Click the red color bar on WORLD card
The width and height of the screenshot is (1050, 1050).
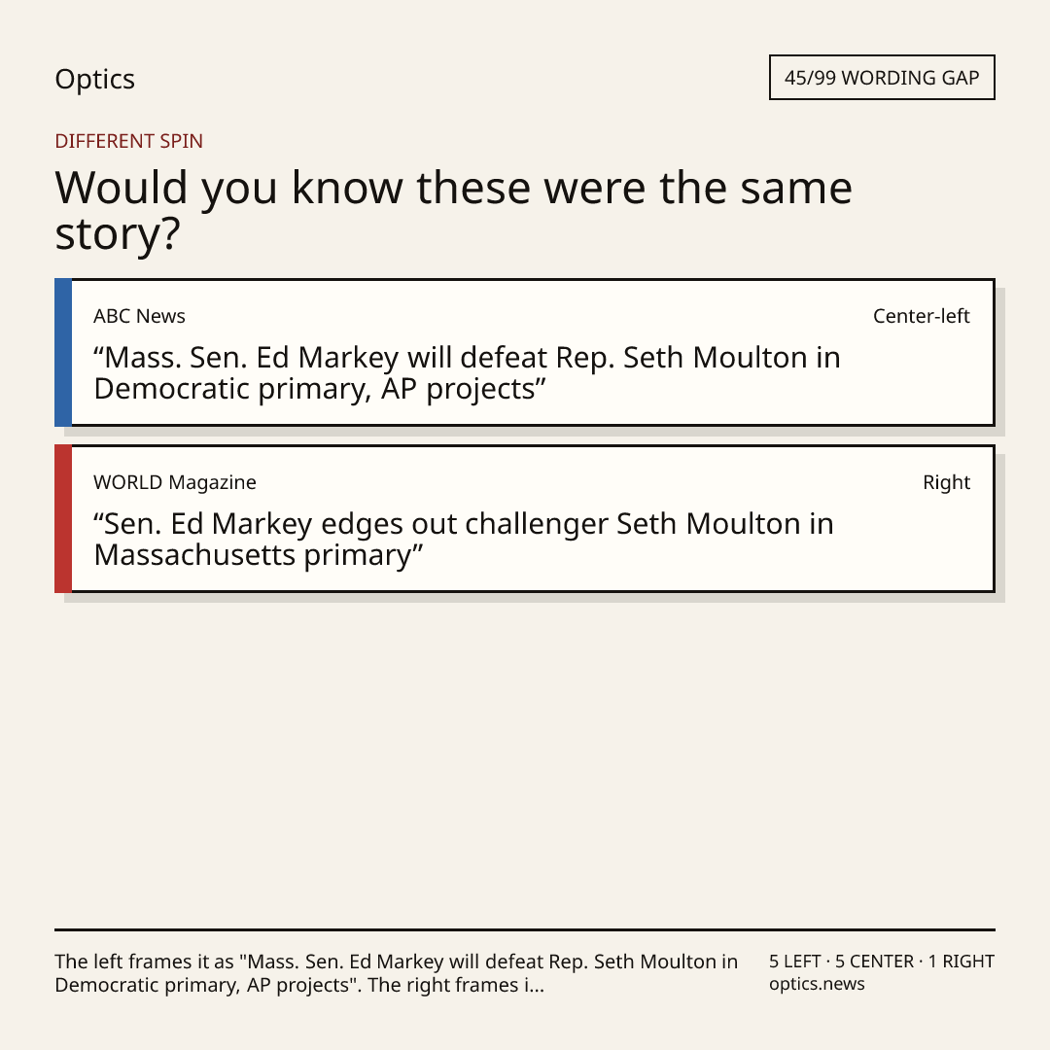point(63,519)
